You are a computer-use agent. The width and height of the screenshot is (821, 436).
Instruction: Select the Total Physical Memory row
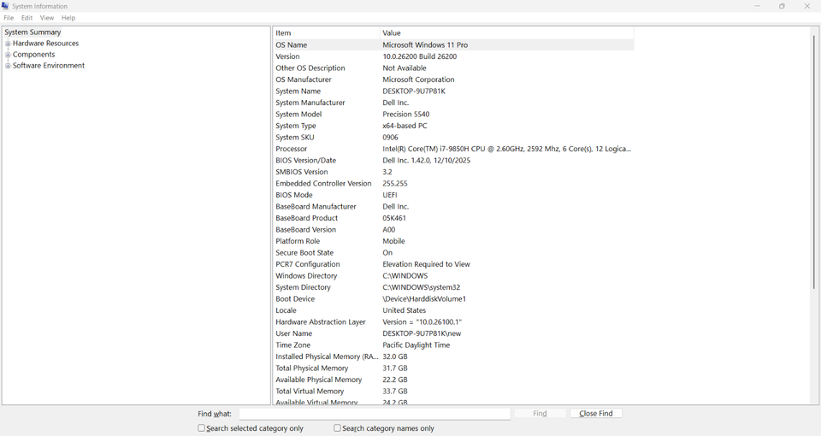pos(453,368)
